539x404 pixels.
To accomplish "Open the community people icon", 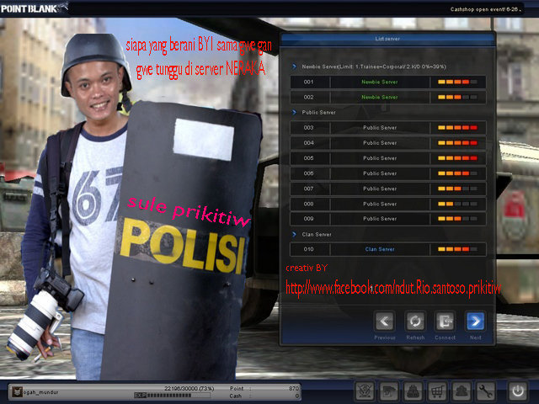I will click(x=462, y=391).
